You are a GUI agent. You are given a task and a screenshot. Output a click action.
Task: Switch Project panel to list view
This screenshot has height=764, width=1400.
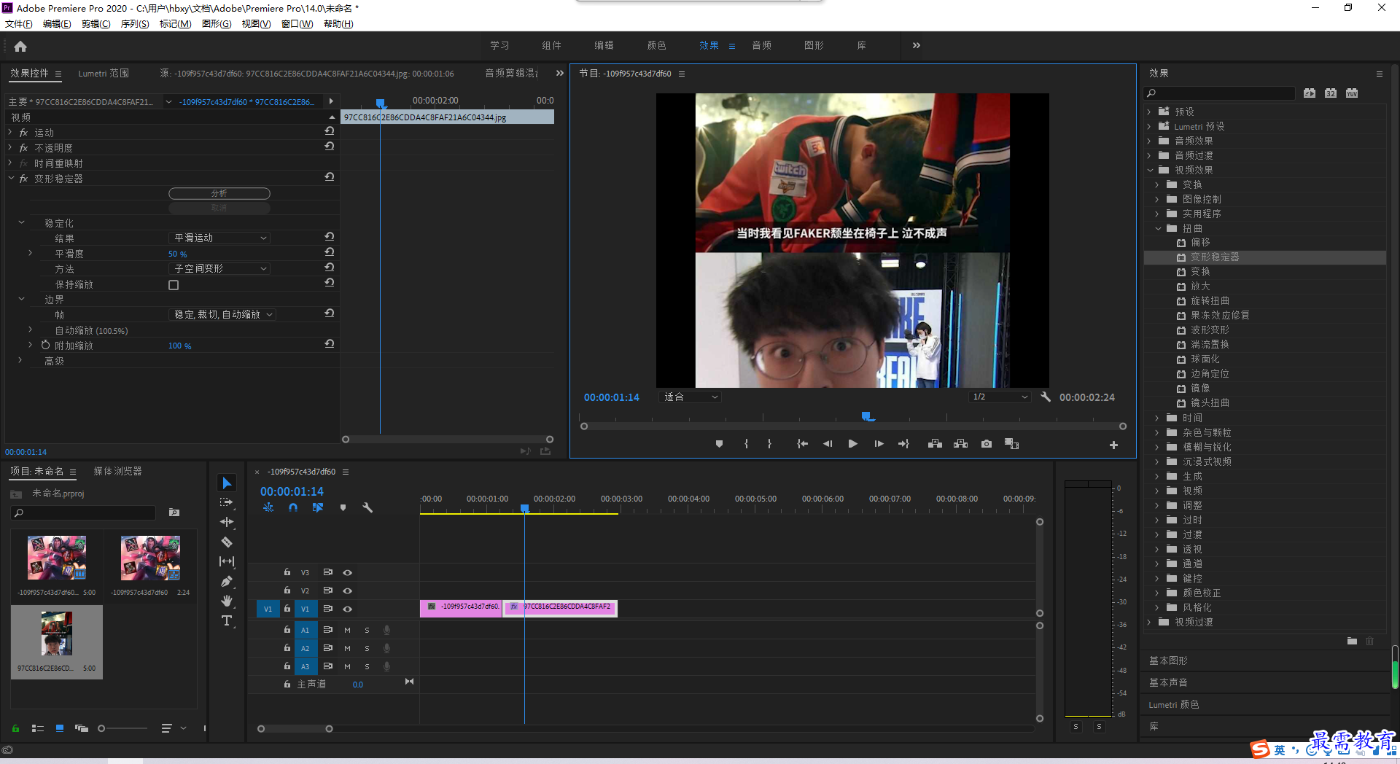pos(38,728)
